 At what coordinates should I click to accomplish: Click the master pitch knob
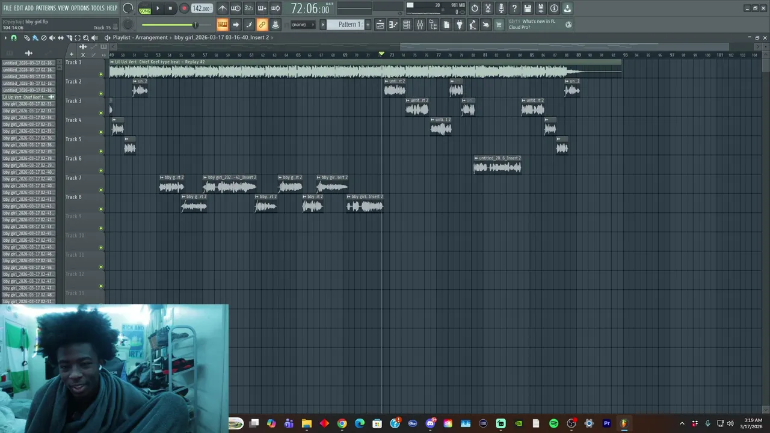click(x=128, y=25)
